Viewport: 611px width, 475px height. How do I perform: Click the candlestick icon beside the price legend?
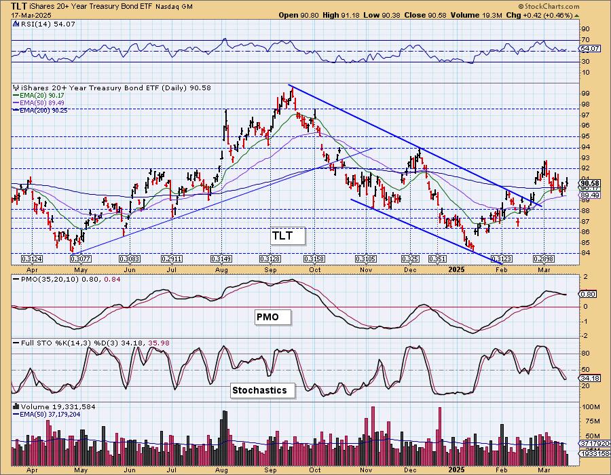(x=16, y=88)
